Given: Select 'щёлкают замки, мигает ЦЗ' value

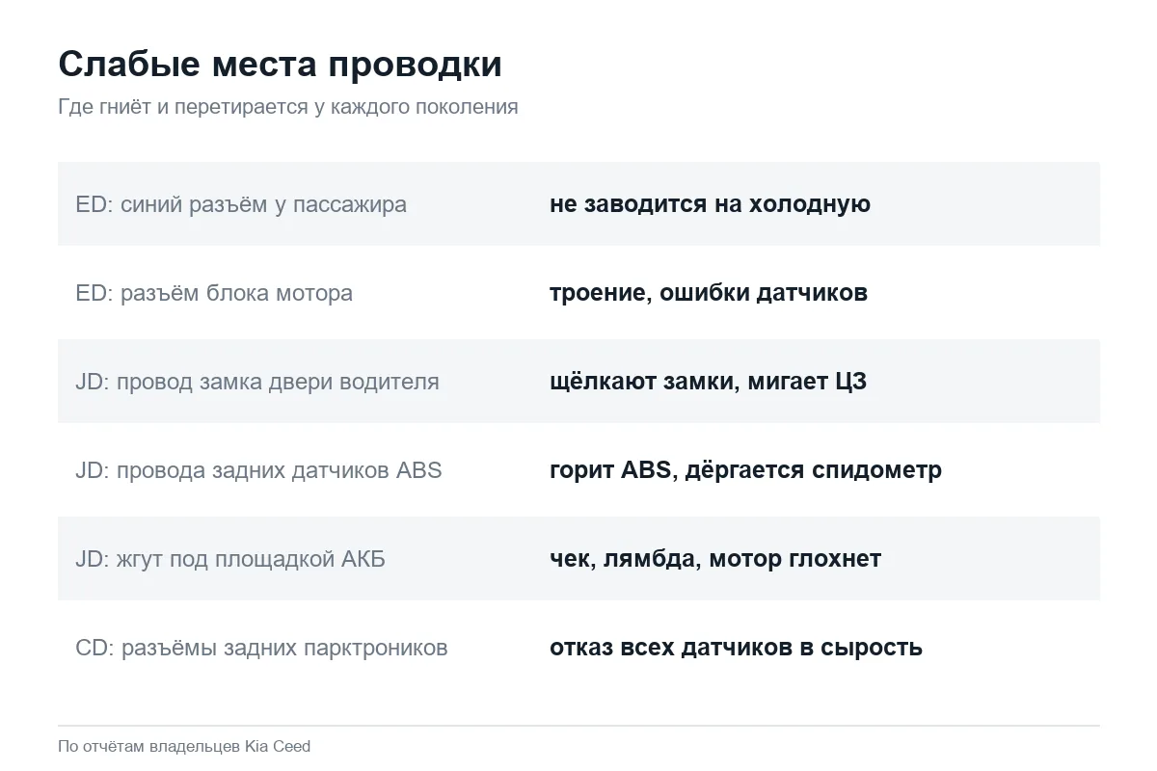Looking at the screenshot, I should pos(708,382).
